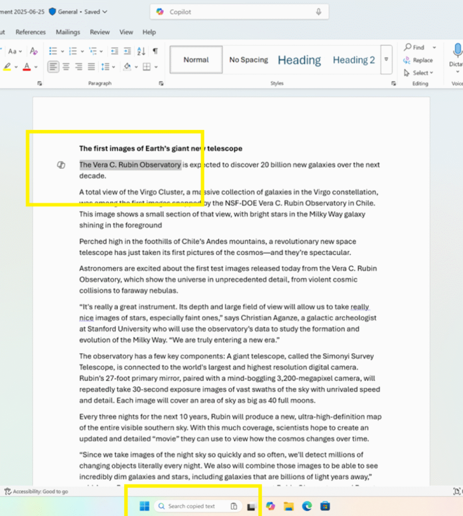The image size is (463, 516).
Task: Click the Sort icon in Paragraph group
Action: coord(141,51)
